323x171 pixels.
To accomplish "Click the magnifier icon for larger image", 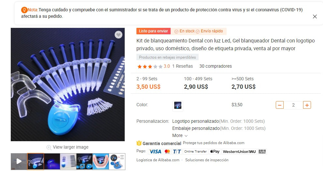I will (49, 147).
